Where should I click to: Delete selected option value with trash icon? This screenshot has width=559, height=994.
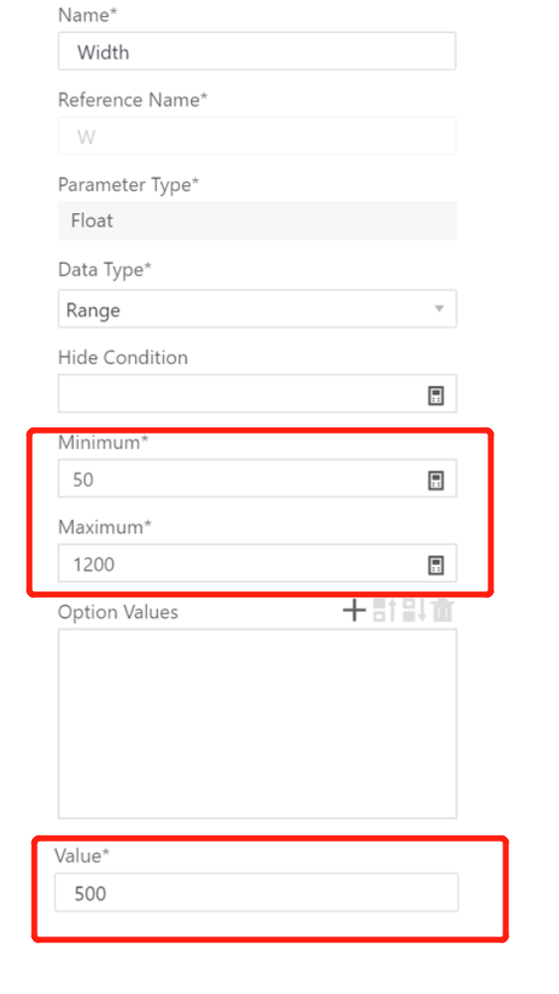click(443, 611)
